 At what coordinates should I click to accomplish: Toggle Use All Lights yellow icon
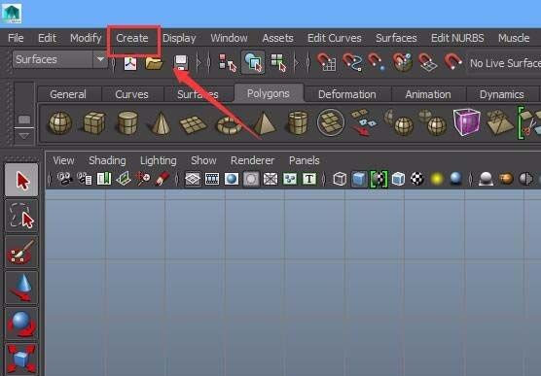click(x=437, y=179)
